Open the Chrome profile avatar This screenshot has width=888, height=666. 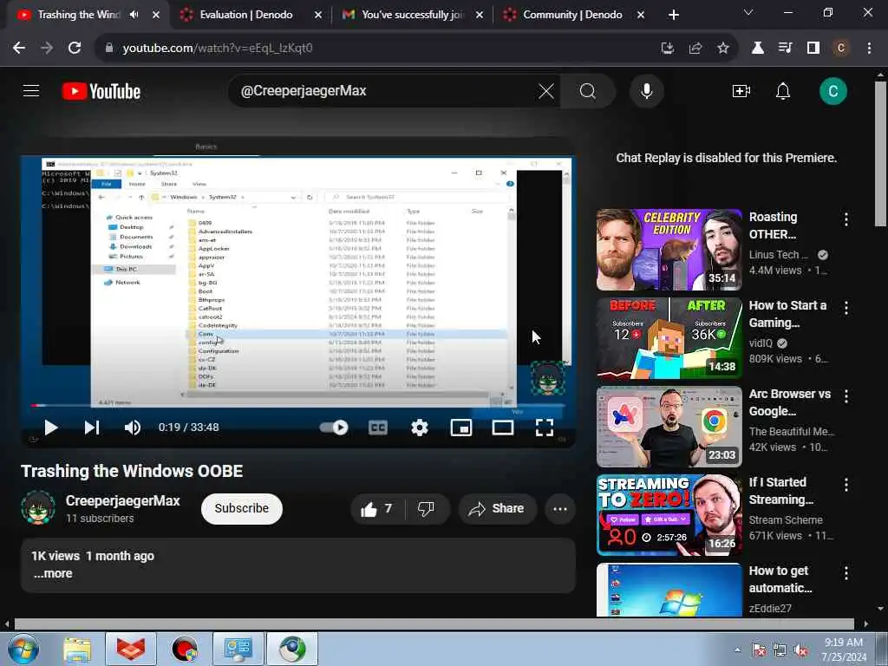tap(841, 49)
